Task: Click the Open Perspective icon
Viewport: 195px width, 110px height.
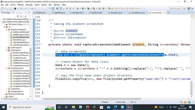Action: [x=184, y=9]
